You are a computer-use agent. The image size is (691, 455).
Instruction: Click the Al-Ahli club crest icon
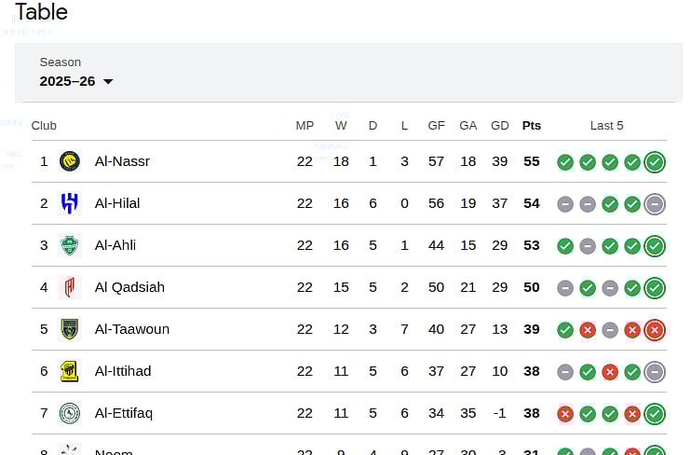point(70,245)
